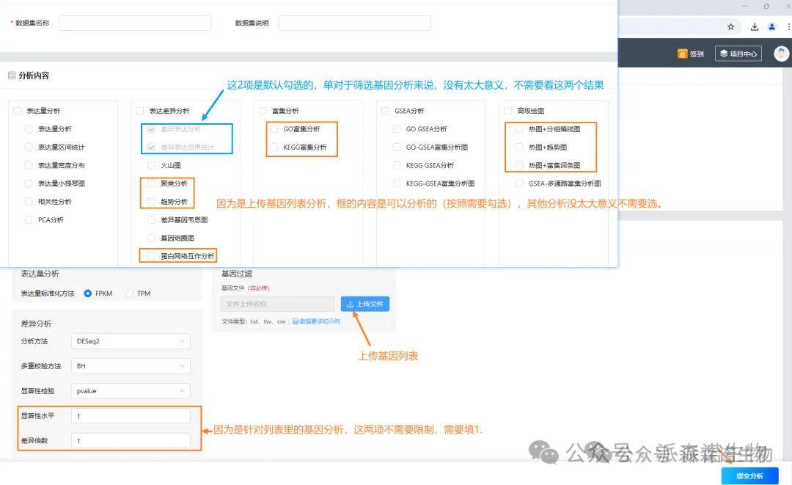Click the 数据集名称 input field
The height and width of the screenshot is (485, 792).
pos(135,23)
